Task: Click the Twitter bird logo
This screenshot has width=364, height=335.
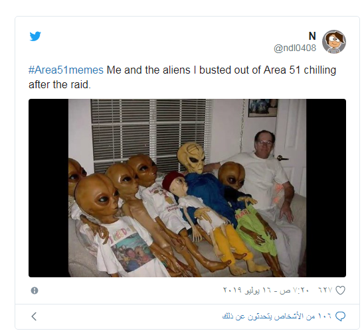Action: pyautogui.click(x=35, y=36)
